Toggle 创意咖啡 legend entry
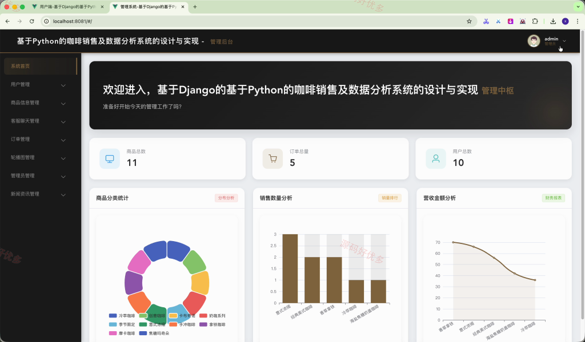585x342 pixels. coord(152,316)
